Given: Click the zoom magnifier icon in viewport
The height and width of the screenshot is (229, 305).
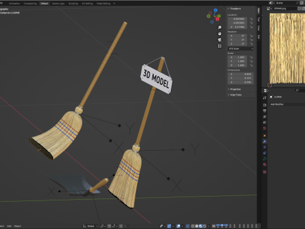Looking at the screenshot, I should (x=220, y=27).
